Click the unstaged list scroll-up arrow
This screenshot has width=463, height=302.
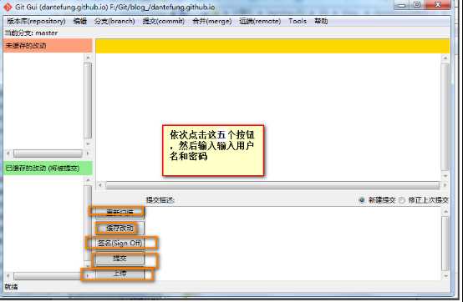tap(88, 58)
